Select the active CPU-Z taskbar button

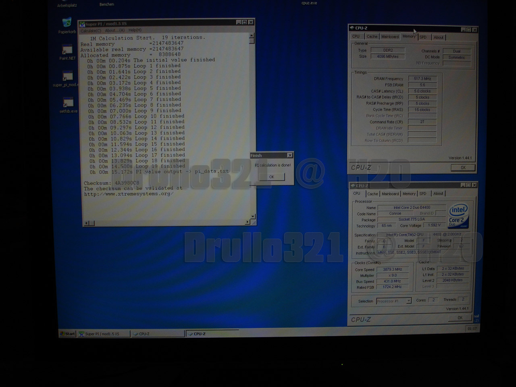pyautogui.click(x=212, y=334)
